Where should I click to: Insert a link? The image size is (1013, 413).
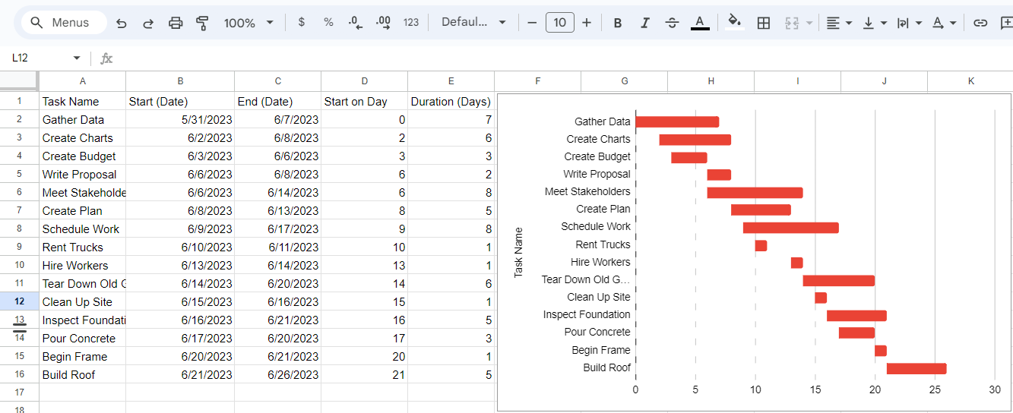click(980, 23)
